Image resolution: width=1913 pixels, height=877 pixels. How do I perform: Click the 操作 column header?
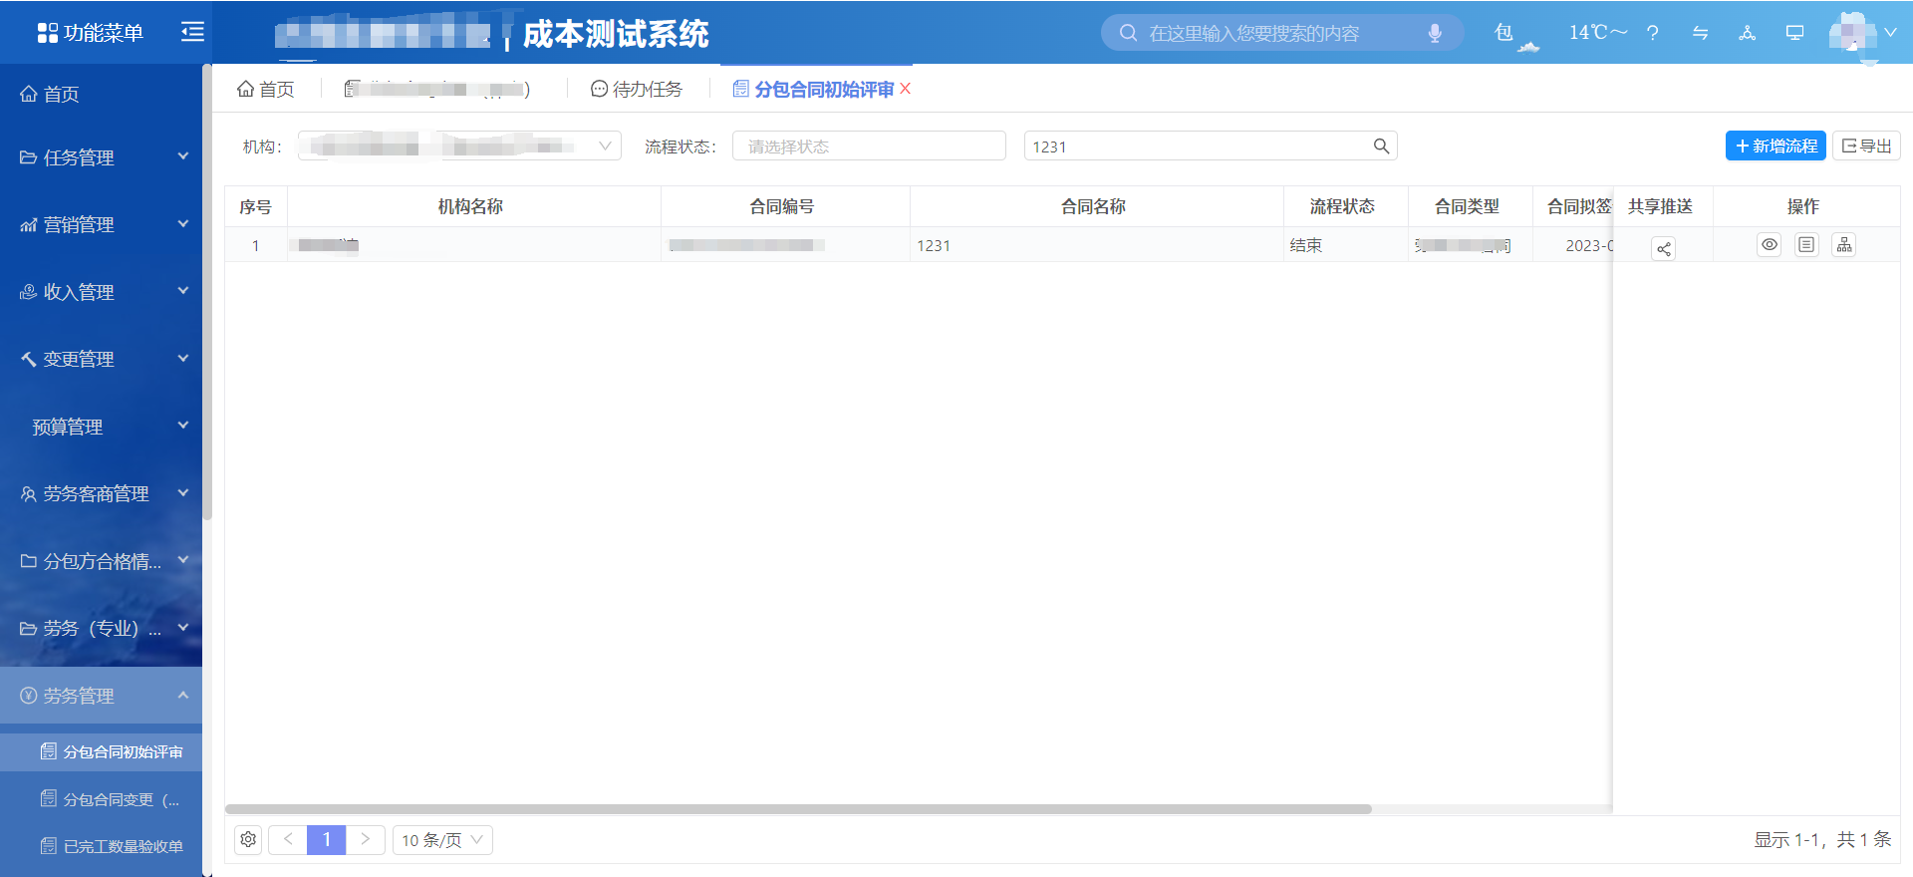point(1804,206)
